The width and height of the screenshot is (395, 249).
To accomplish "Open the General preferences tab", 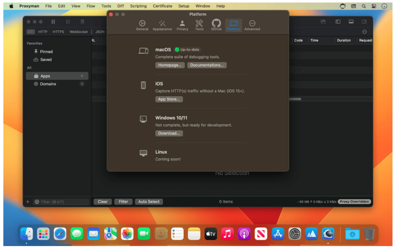I will click(x=142, y=25).
